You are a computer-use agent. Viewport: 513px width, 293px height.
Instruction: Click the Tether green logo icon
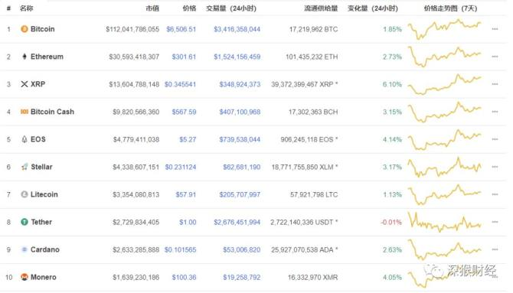pyautogui.click(x=25, y=222)
